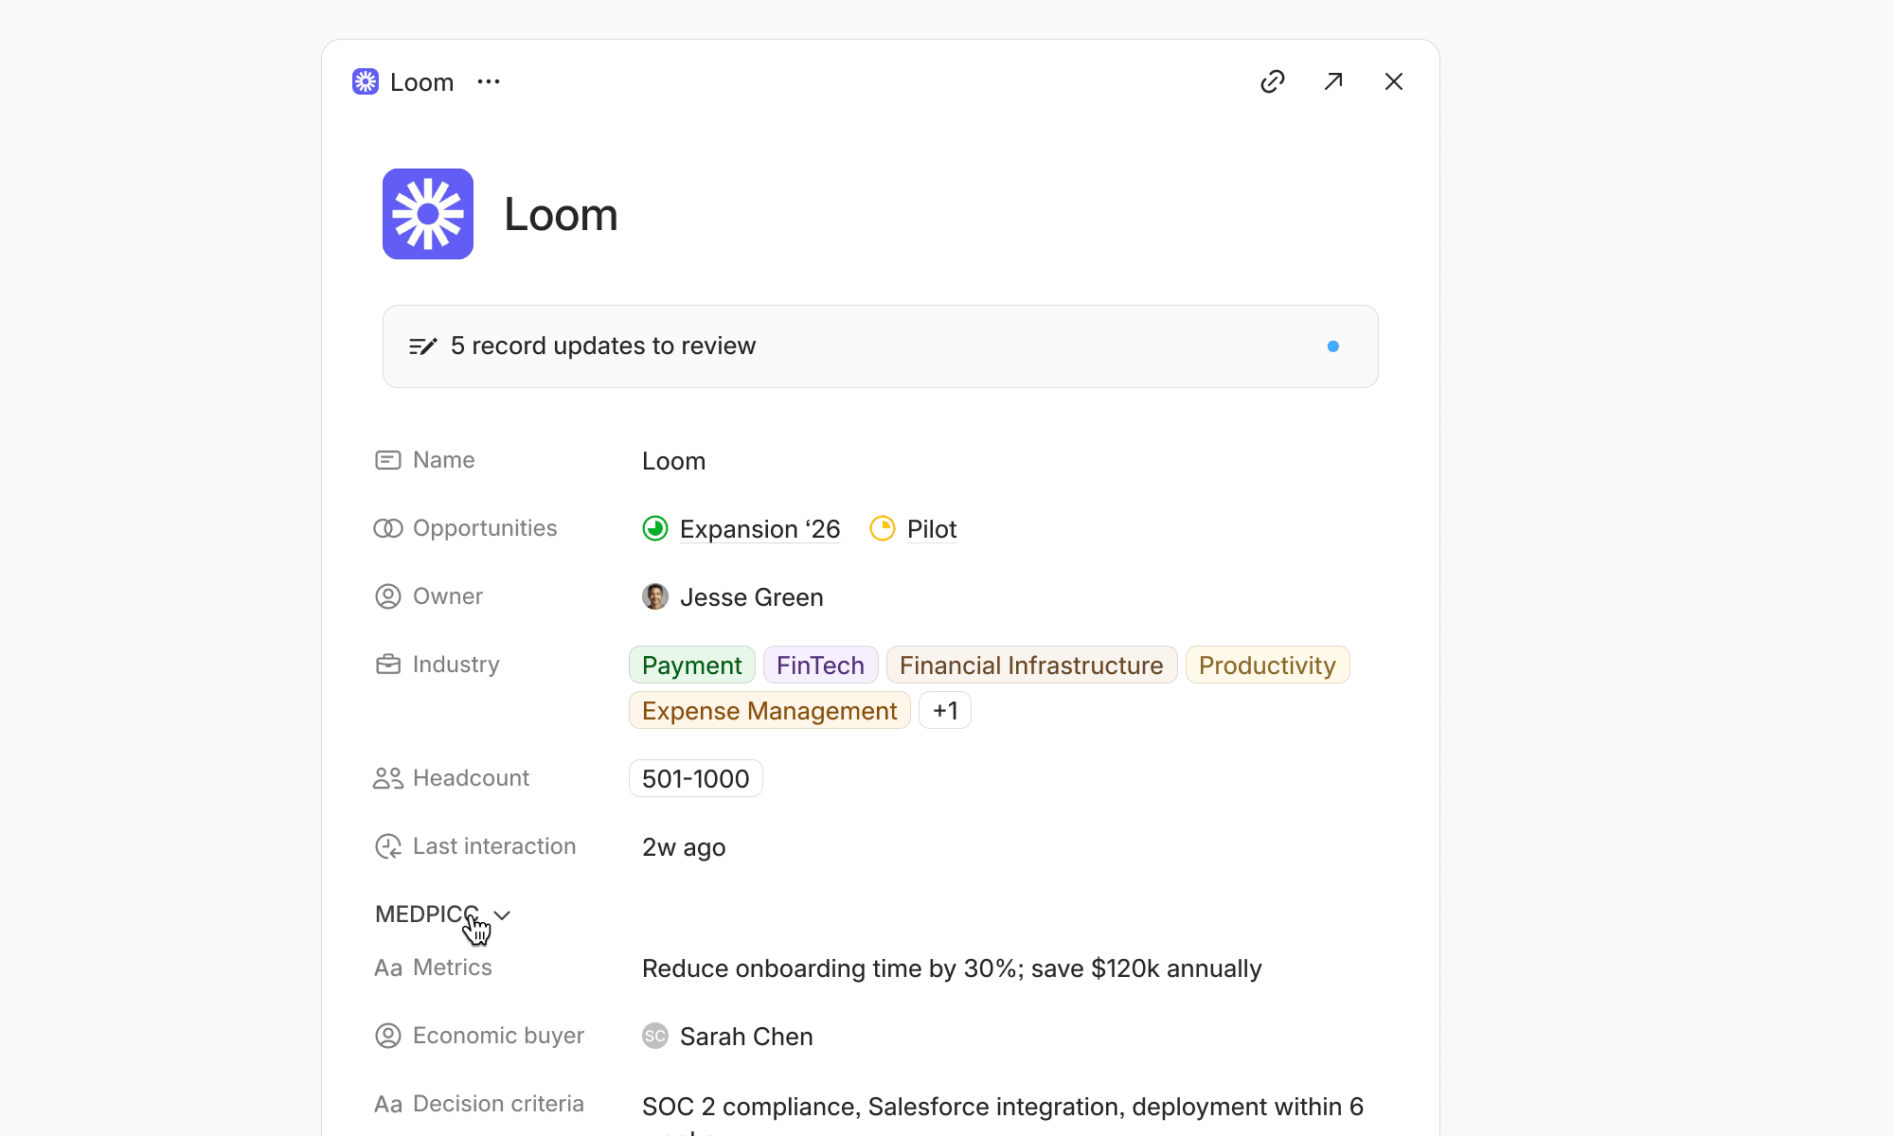
Task: Edit the Name field value Loom
Action: click(x=674, y=461)
